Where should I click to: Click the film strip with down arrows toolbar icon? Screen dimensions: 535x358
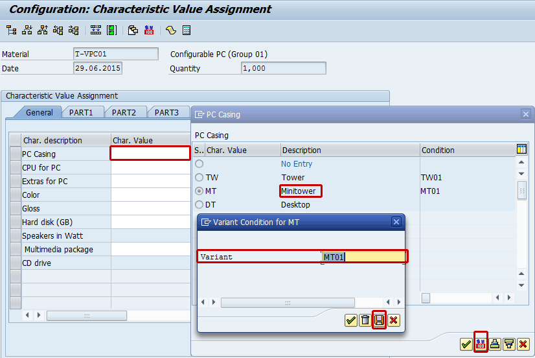pyautogui.click(x=96, y=30)
